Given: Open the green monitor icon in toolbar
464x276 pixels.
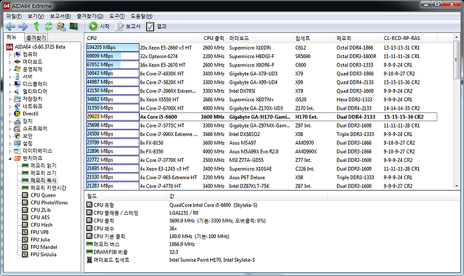Looking at the screenshot, I should 73,26.
